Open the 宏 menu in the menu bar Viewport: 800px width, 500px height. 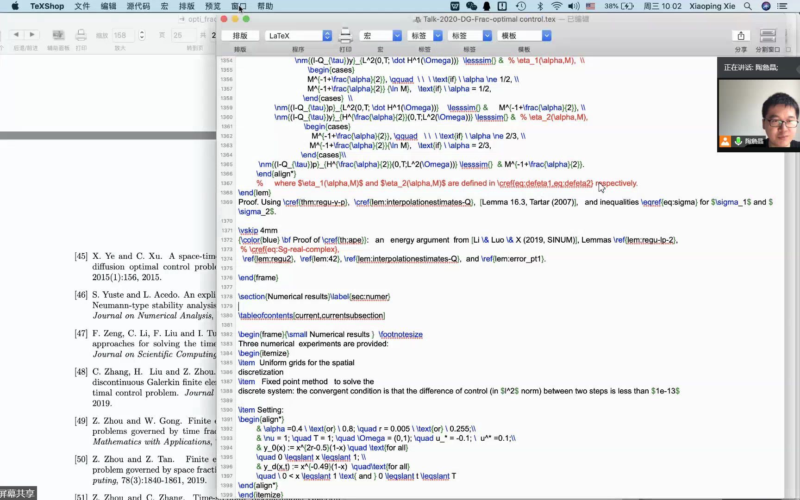(164, 6)
